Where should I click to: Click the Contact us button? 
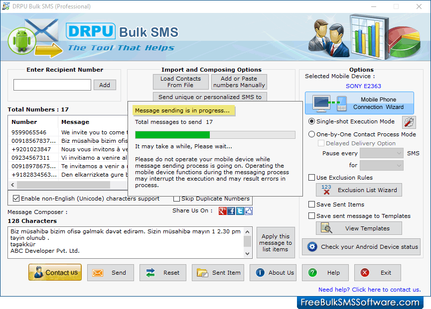(x=55, y=273)
